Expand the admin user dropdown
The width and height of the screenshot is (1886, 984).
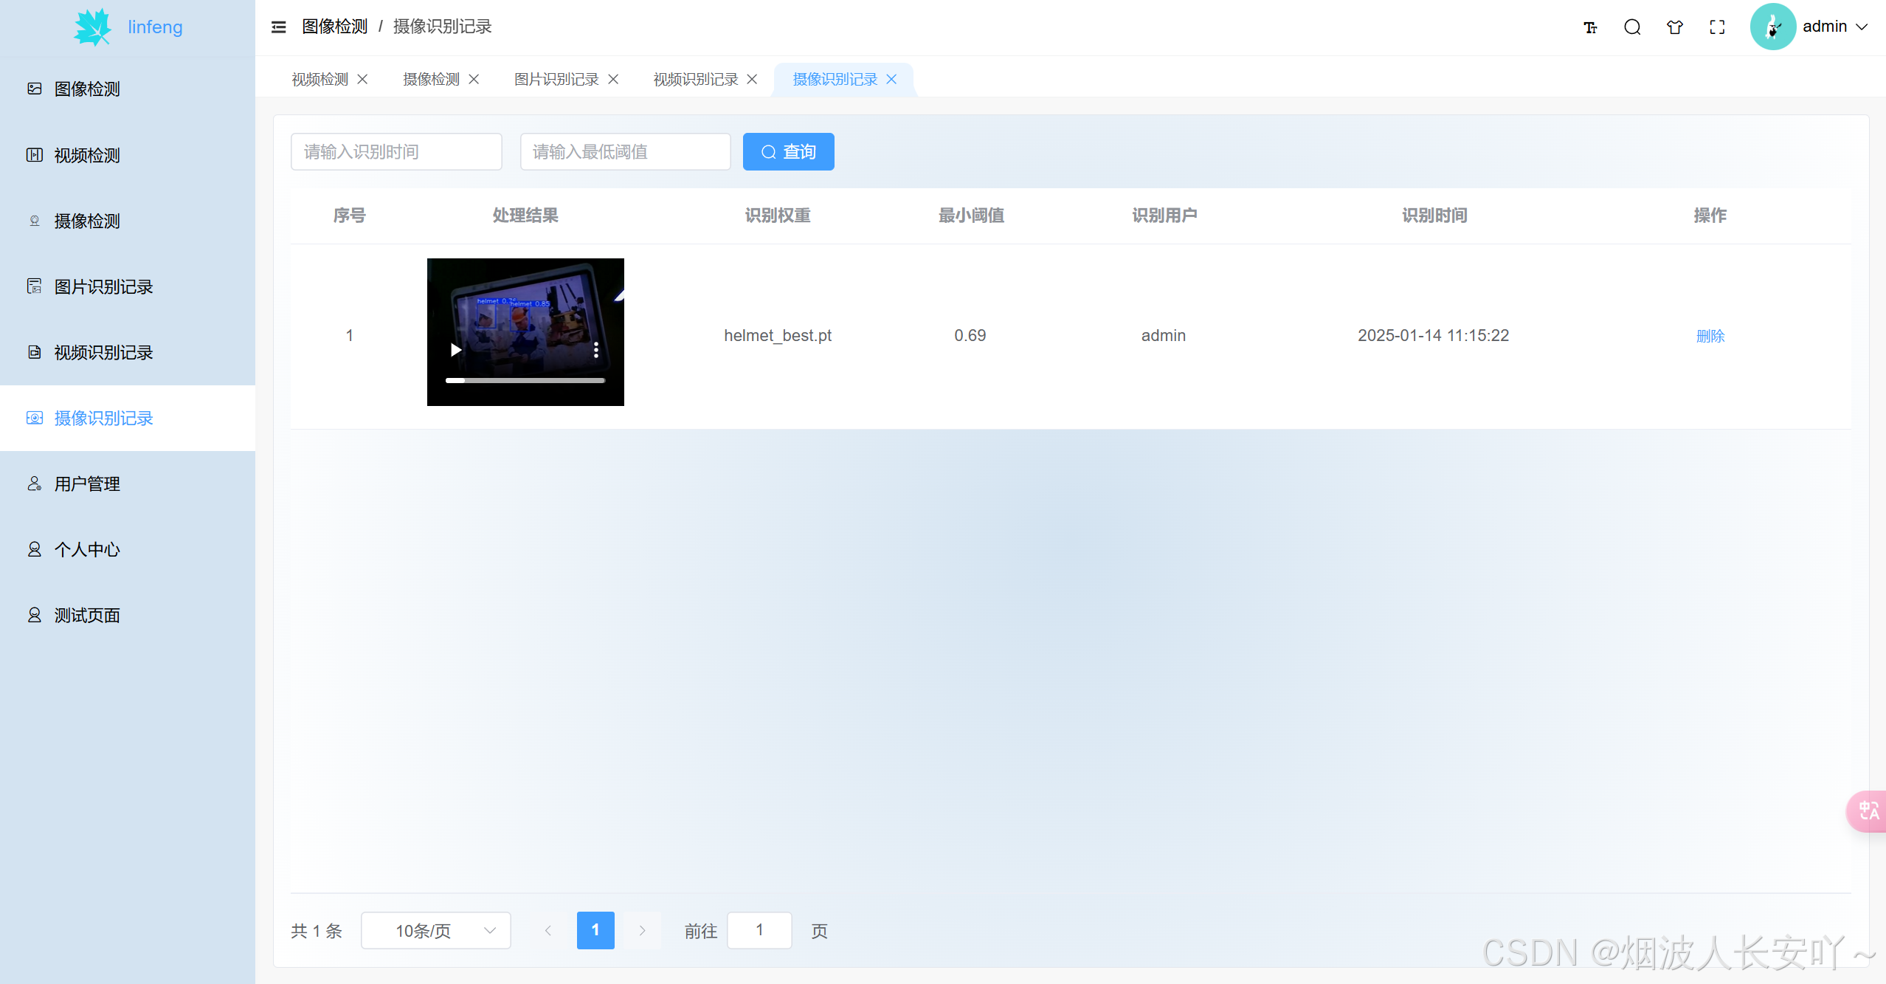(1862, 27)
